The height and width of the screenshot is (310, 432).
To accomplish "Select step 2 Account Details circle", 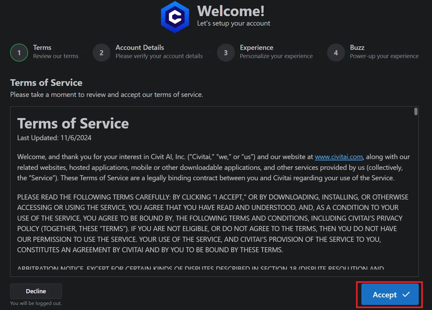I will coord(102,52).
